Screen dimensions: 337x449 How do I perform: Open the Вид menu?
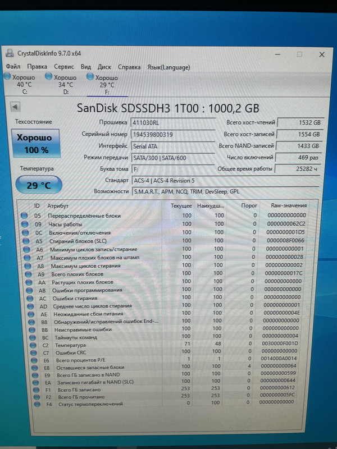pos(86,67)
